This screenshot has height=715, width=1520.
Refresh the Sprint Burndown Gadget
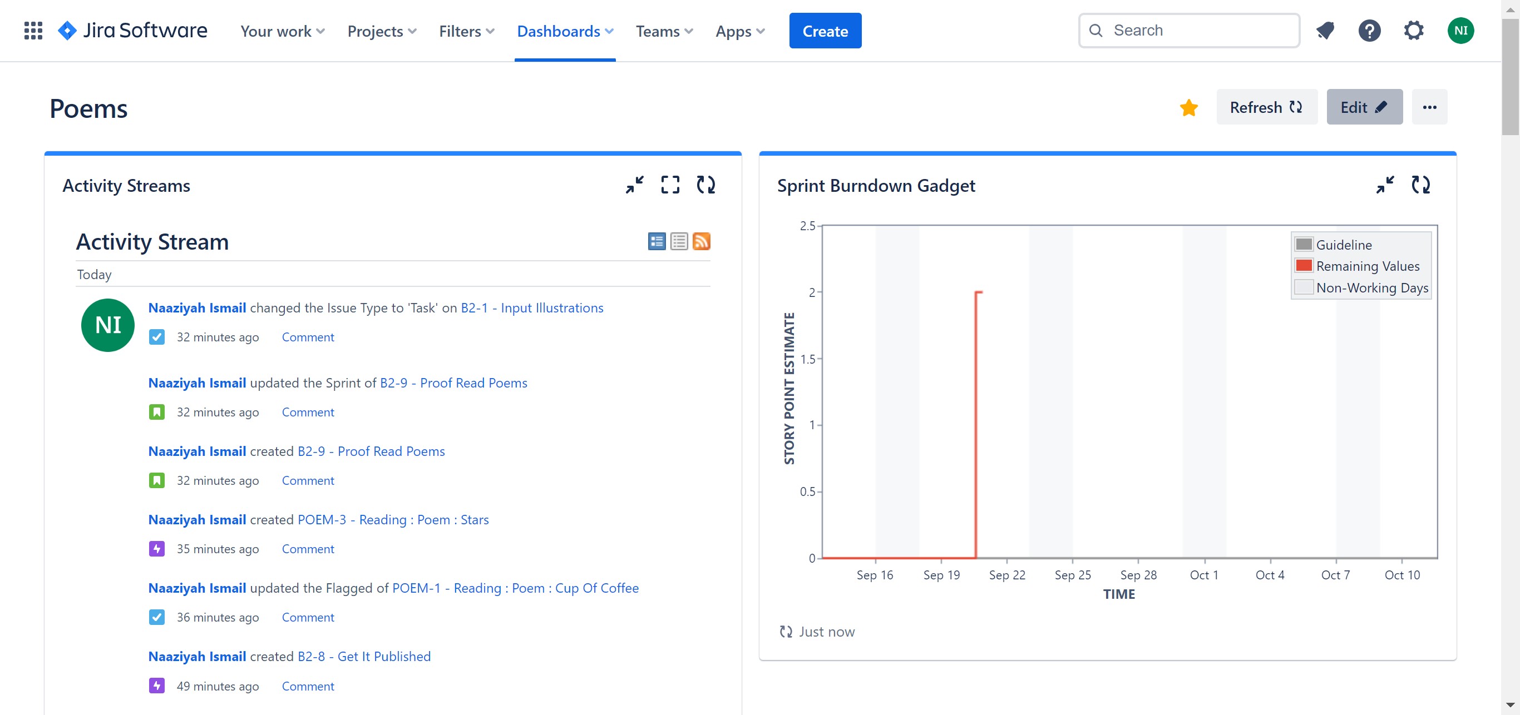coord(1420,185)
